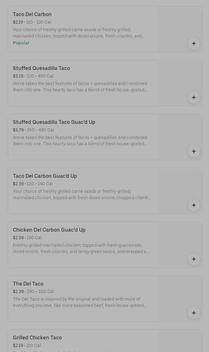Image resolution: width=209 pixels, height=352 pixels.
Task: Click $3.79 price on Quesadilla Taco Guac'd Up
Action: [18, 130]
